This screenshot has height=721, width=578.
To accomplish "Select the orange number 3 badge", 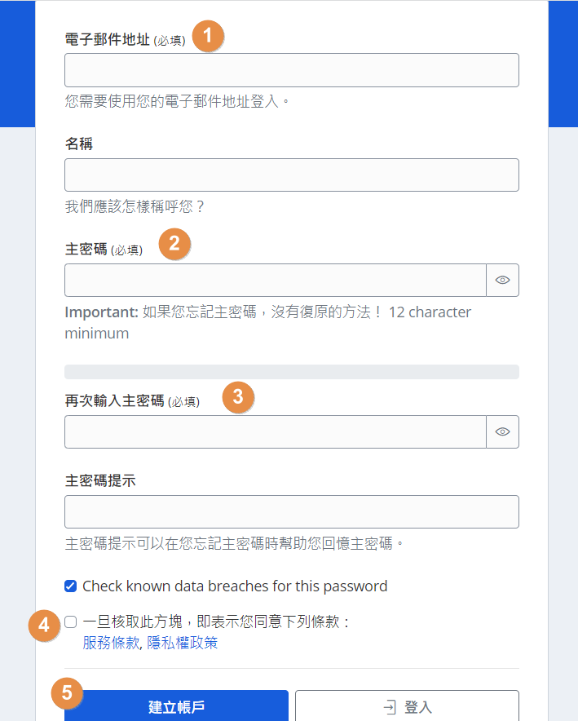I will [x=237, y=397].
